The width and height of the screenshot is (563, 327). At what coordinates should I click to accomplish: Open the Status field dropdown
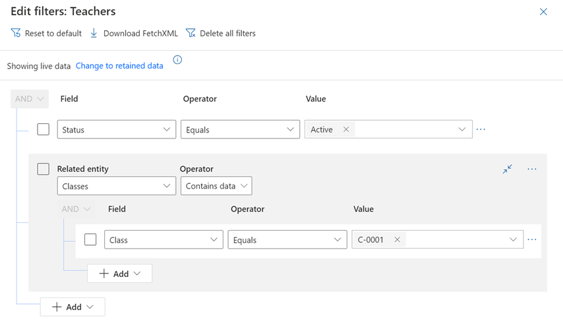(x=117, y=130)
